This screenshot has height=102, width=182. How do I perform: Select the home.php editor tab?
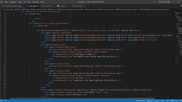33,6
